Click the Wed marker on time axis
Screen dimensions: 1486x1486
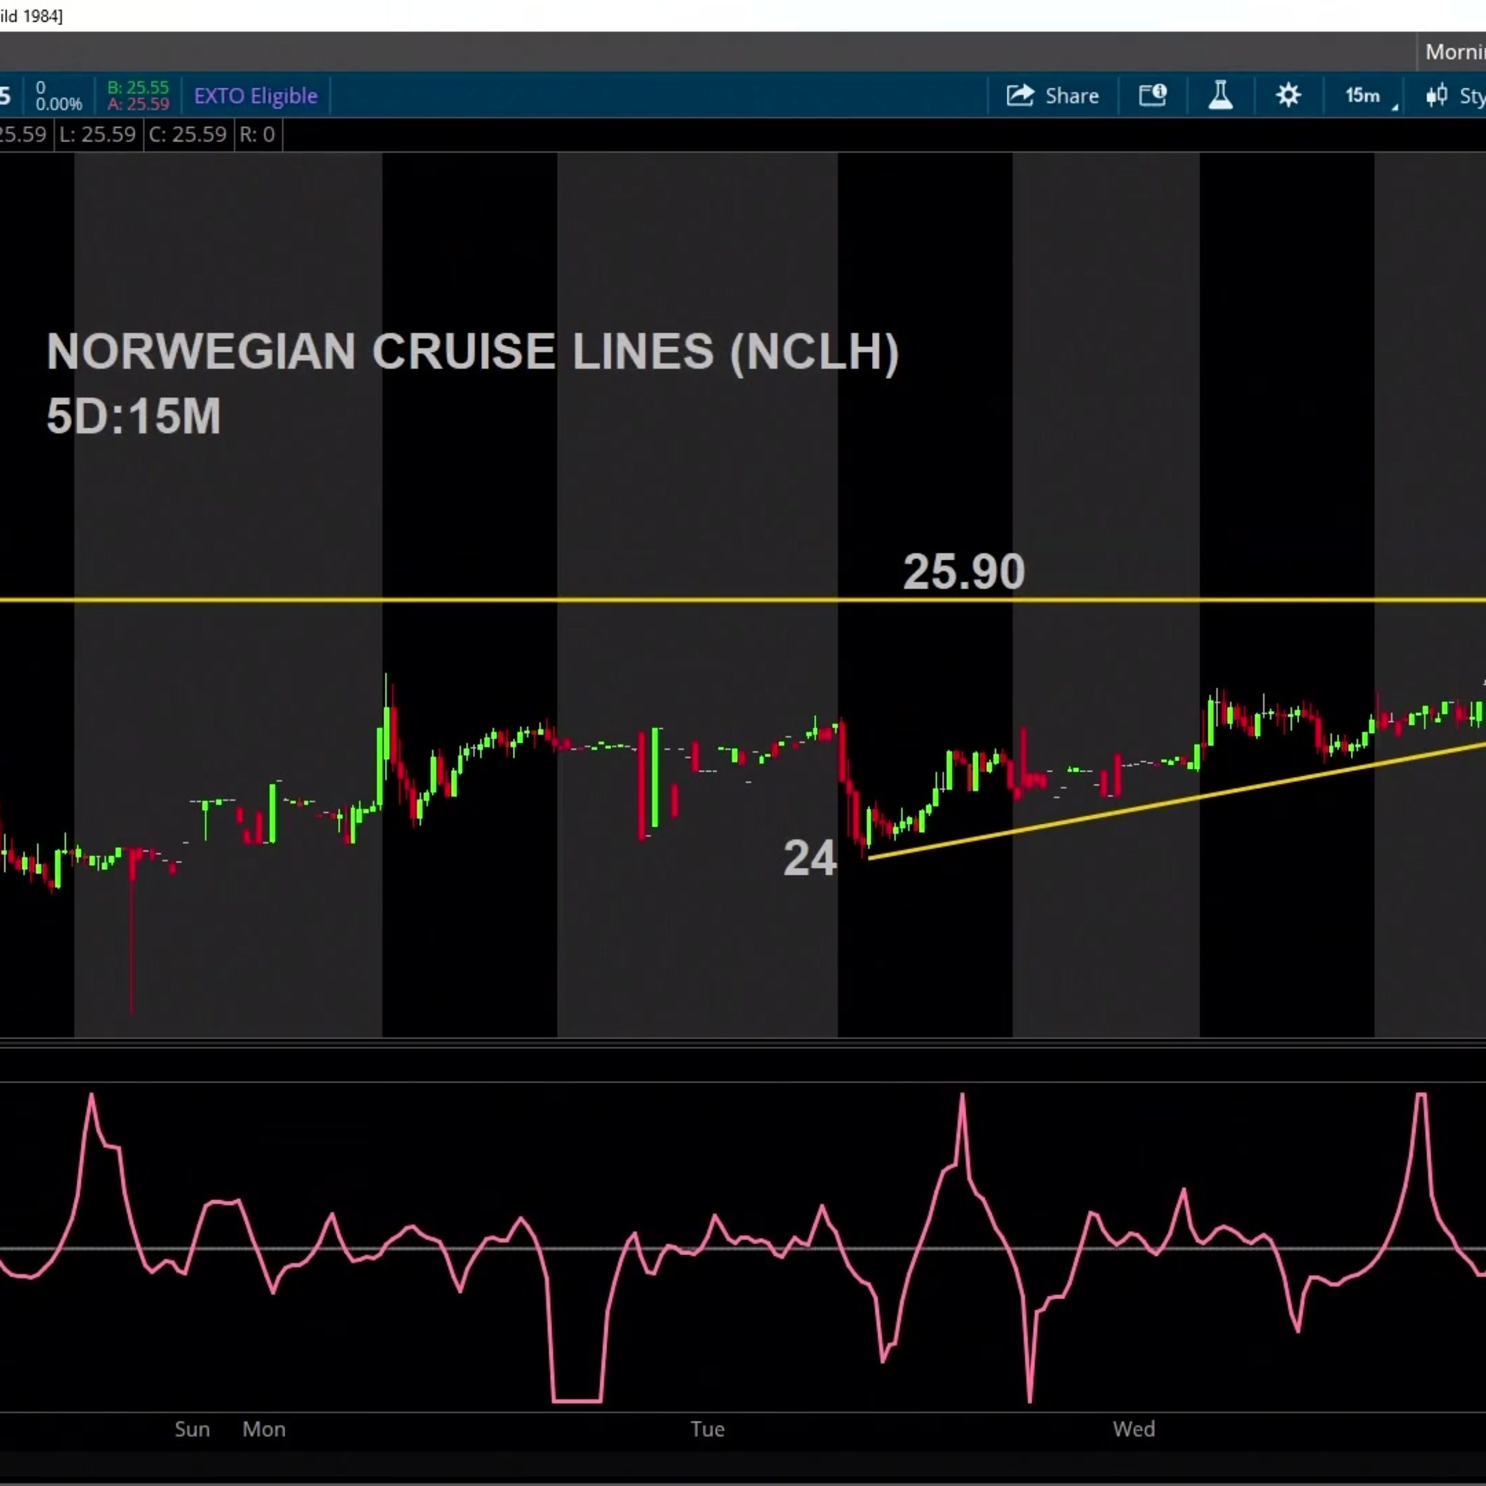tap(1134, 1429)
